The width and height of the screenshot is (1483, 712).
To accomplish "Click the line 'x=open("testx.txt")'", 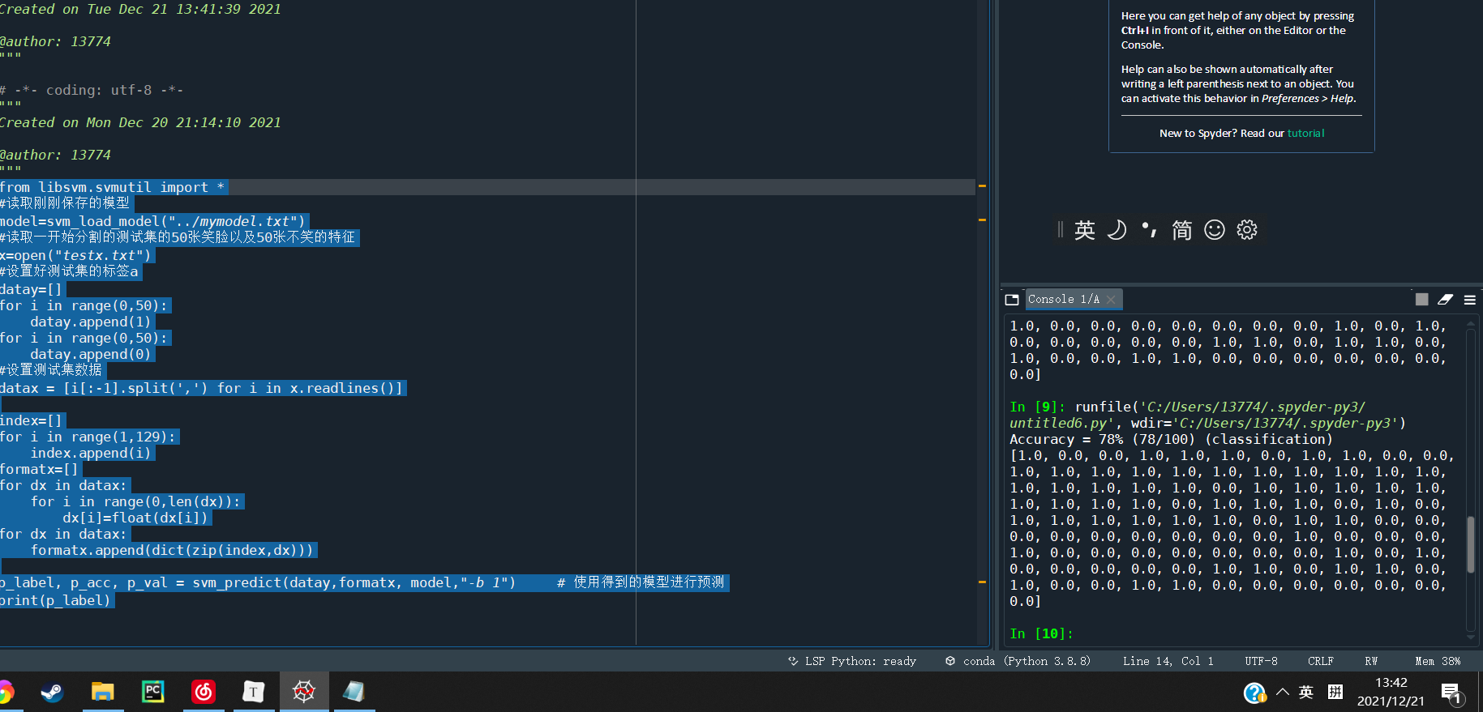I will point(75,255).
